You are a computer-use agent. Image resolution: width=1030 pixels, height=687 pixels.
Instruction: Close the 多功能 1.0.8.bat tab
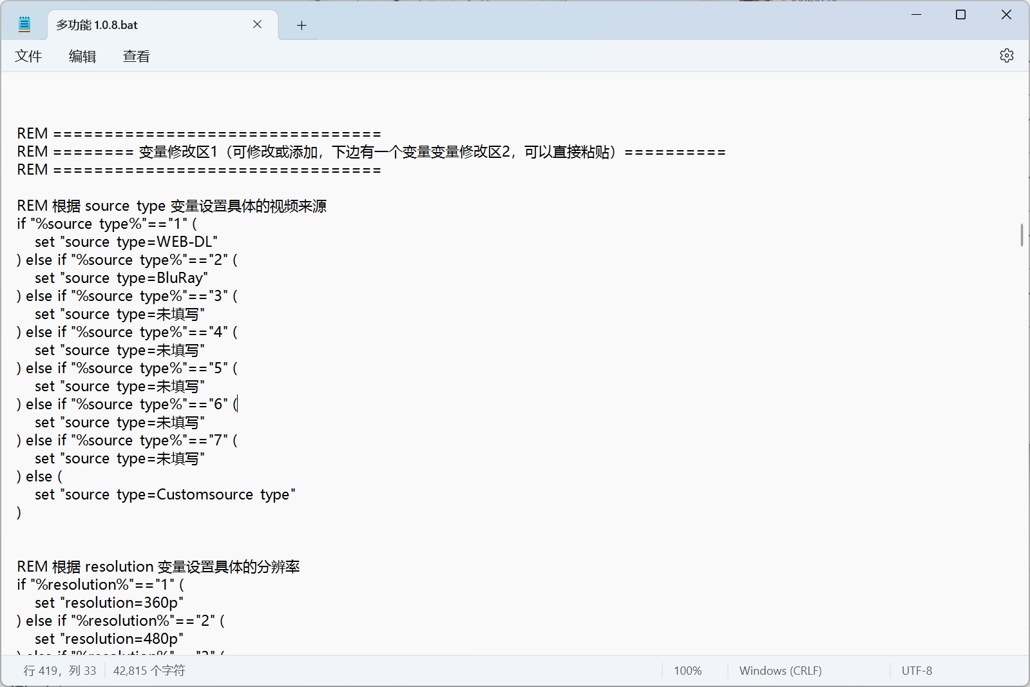coord(257,24)
